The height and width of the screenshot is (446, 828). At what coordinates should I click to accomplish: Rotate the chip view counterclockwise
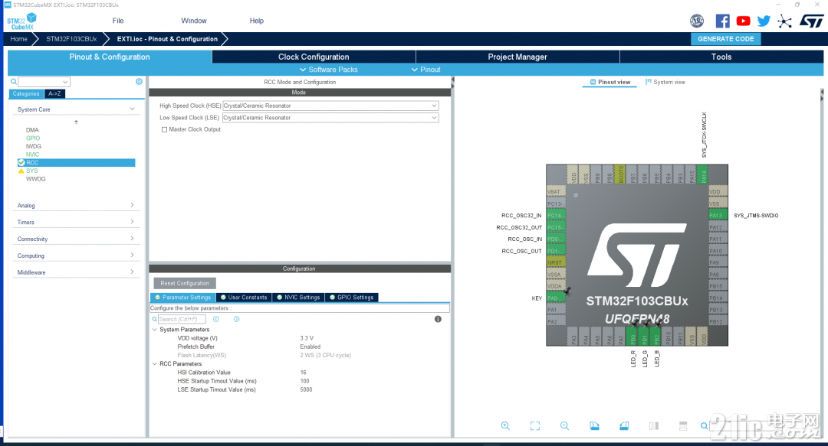(624, 426)
